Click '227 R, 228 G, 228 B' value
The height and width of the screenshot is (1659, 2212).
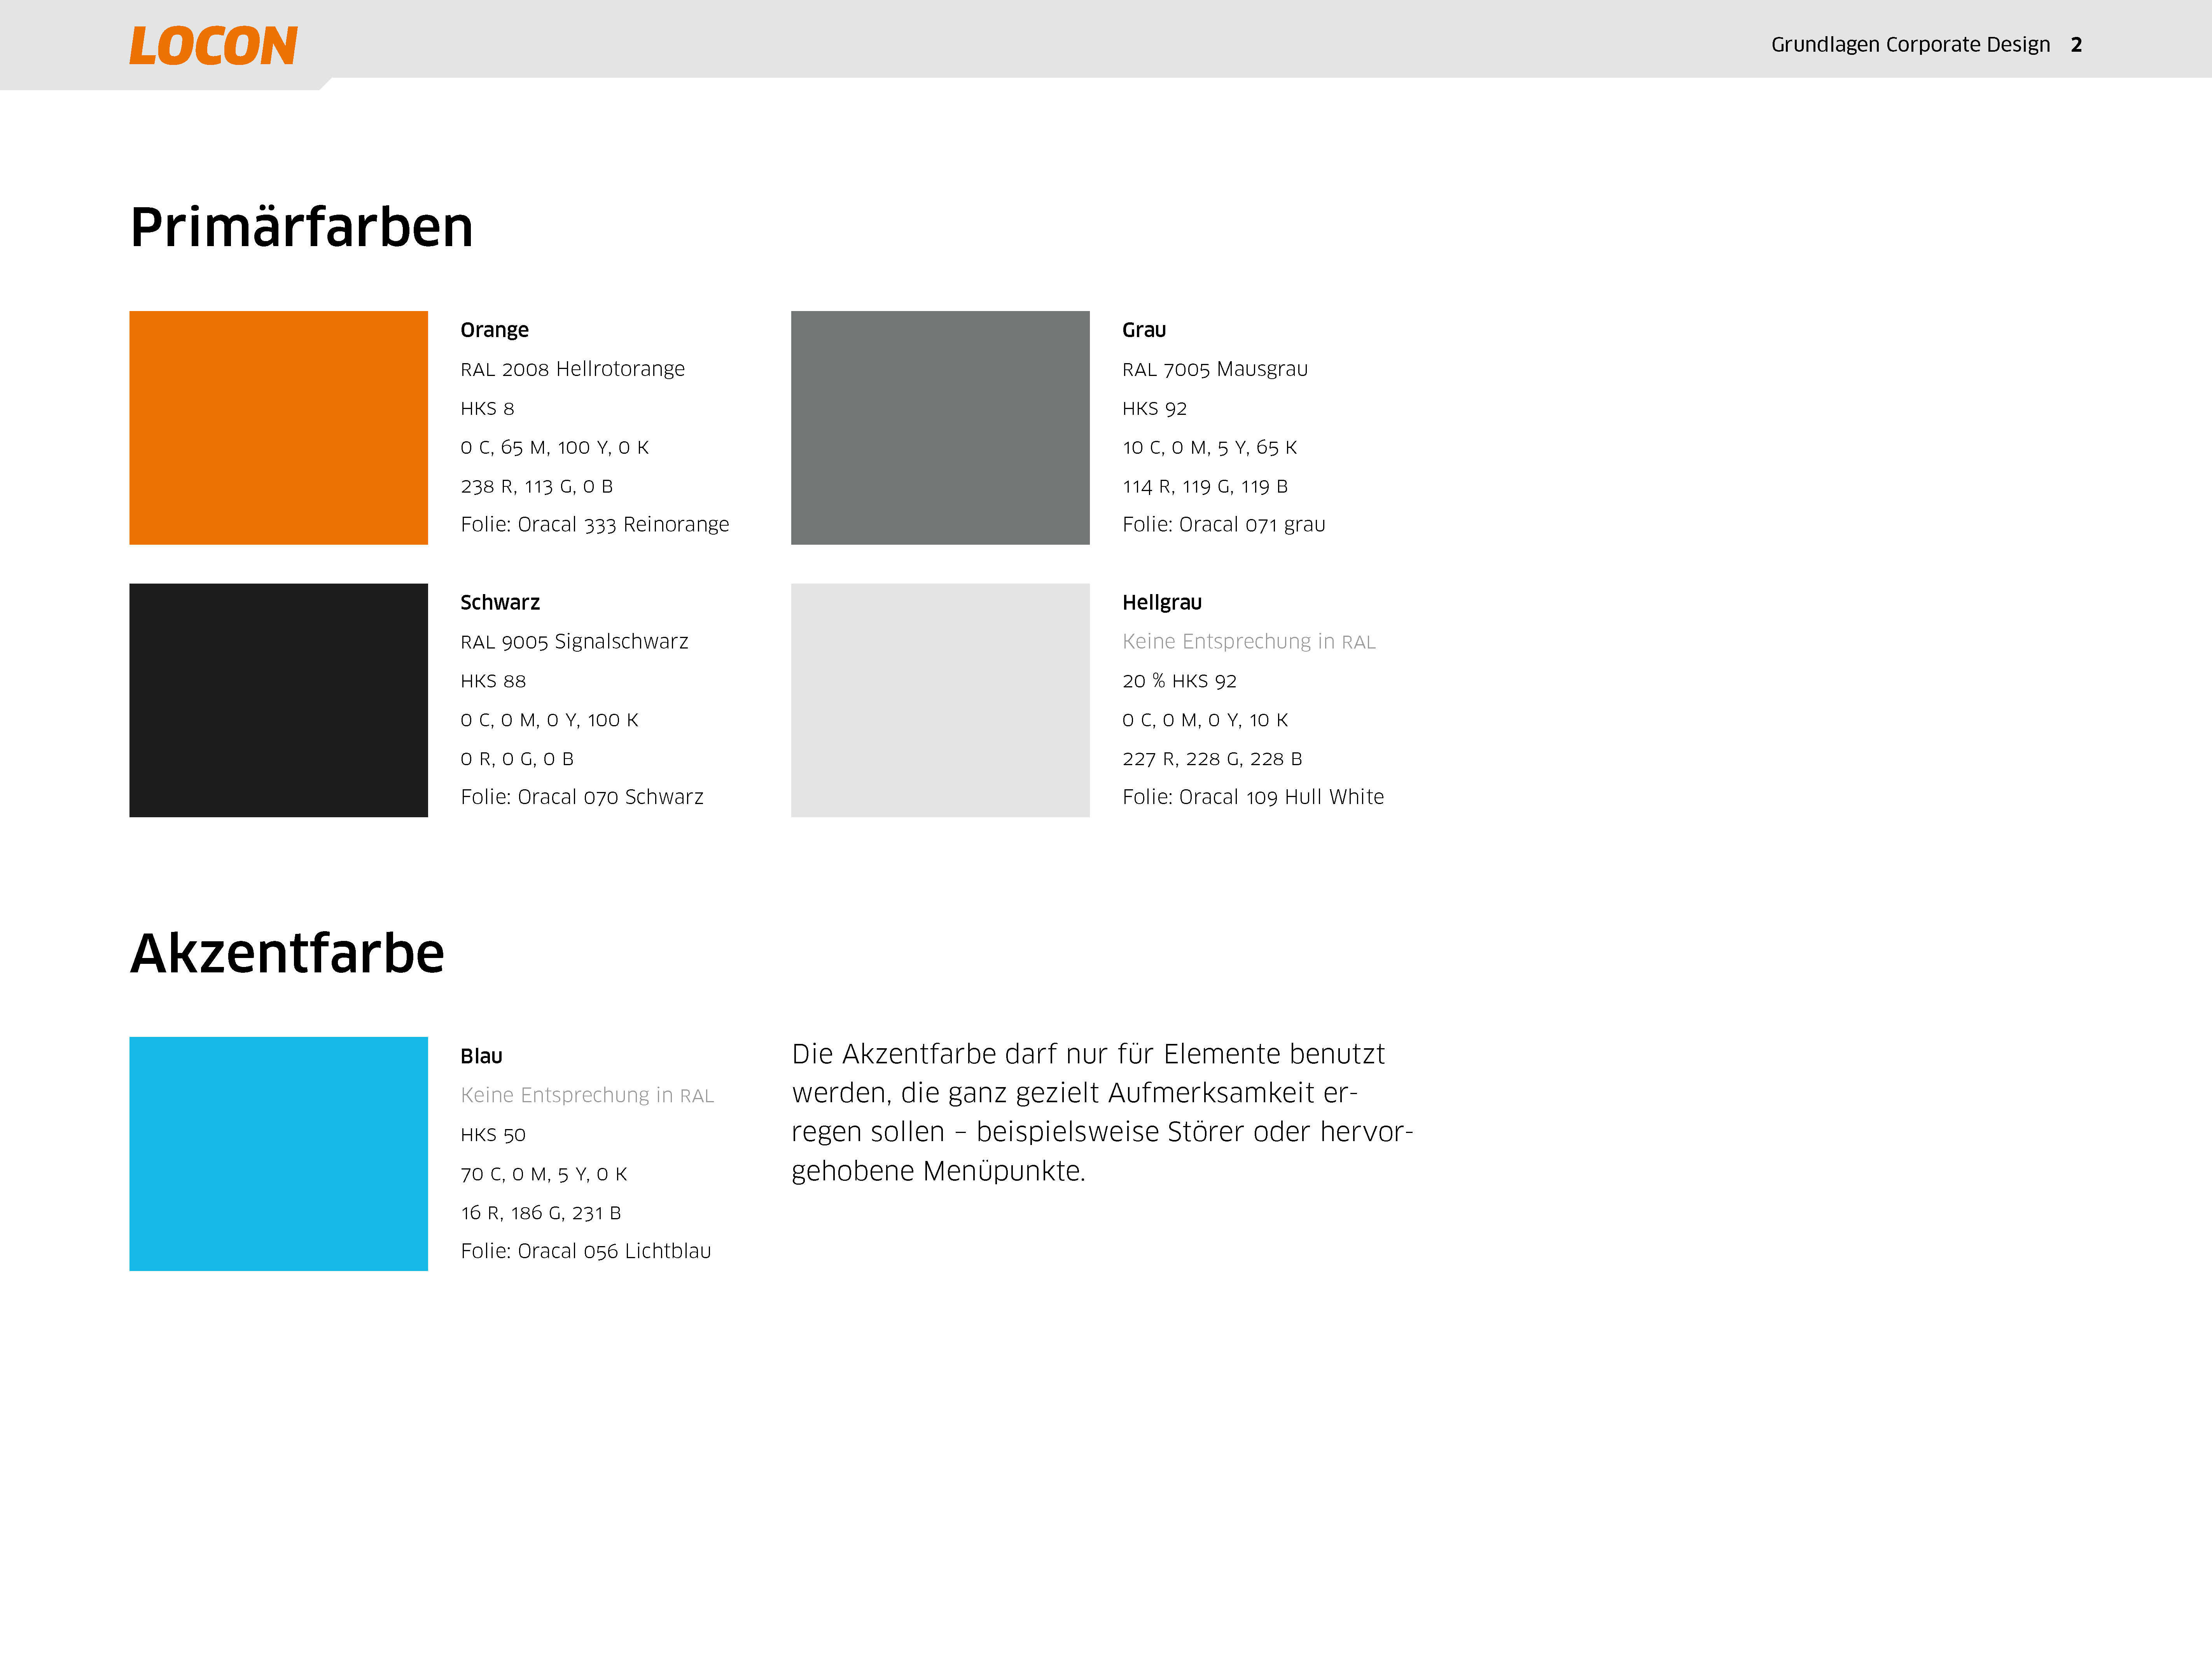[1212, 759]
